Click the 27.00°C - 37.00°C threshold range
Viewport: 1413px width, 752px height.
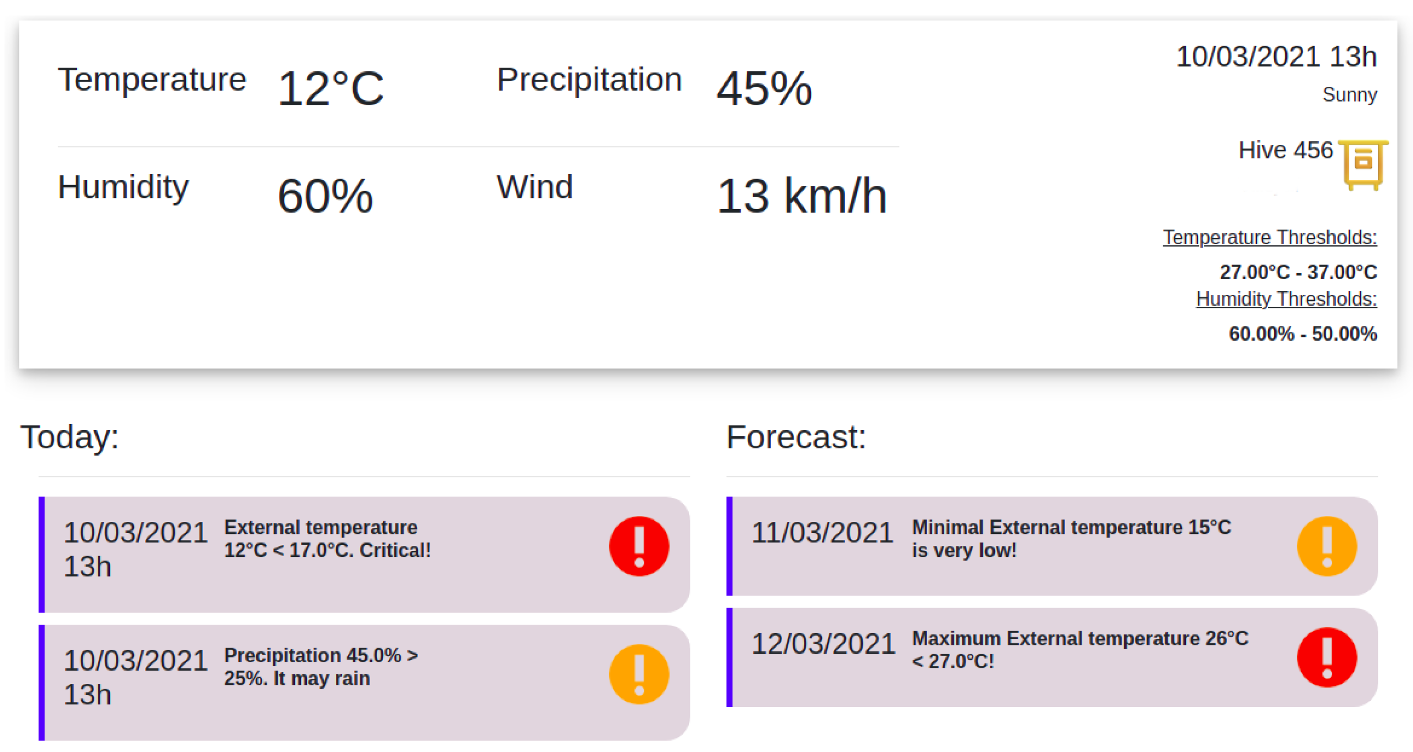tap(1298, 272)
